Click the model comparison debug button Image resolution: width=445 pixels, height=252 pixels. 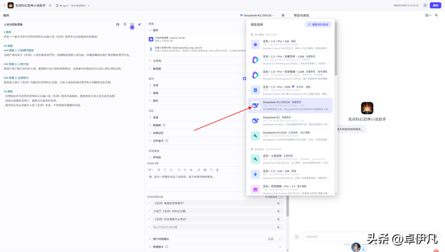click(318, 24)
